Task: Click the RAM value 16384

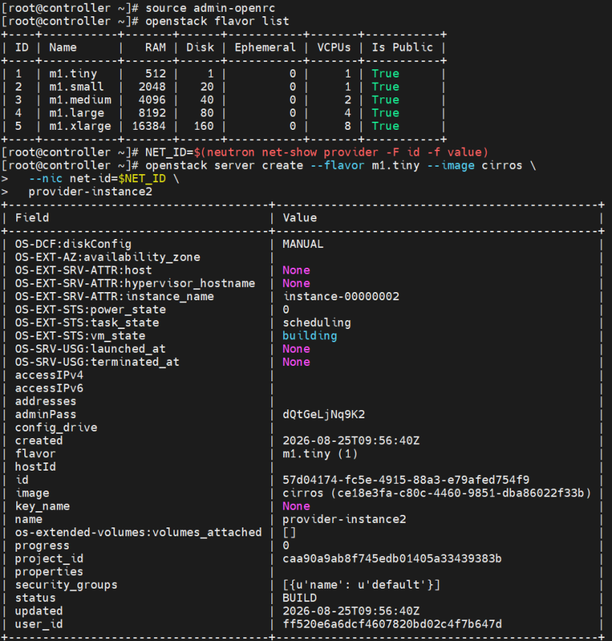Action: point(149,126)
